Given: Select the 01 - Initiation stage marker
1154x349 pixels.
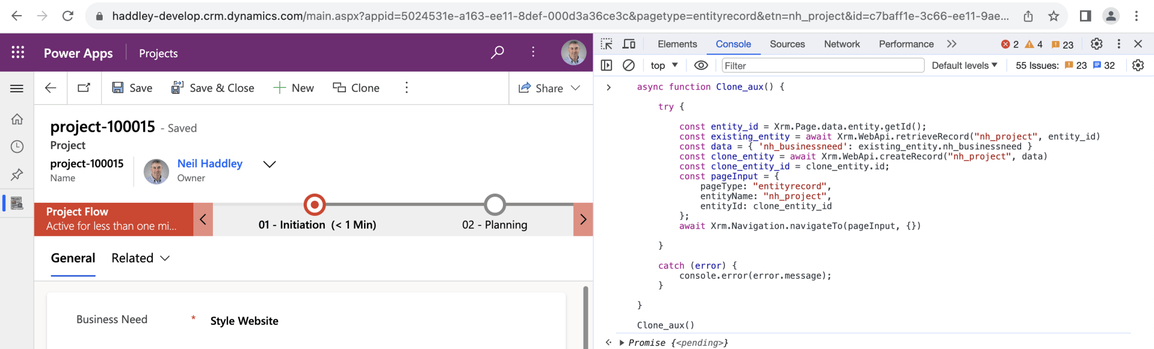Looking at the screenshot, I should (315, 204).
